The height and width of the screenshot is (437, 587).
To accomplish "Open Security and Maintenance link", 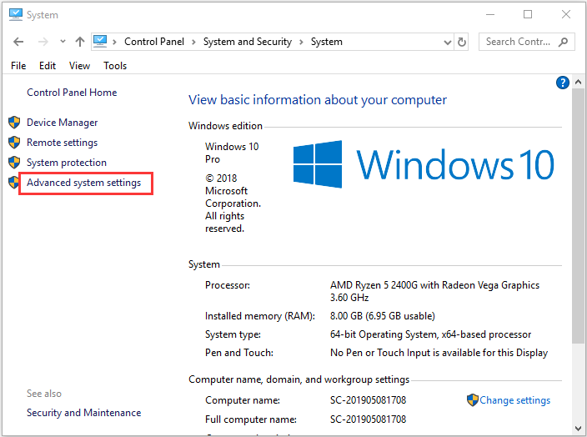I will point(84,413).
